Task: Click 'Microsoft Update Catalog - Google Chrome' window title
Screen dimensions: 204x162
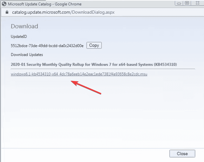Action: coord(44,4)
